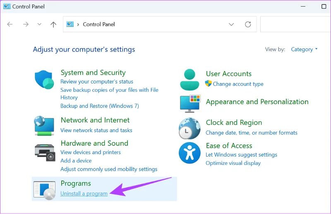Expand the address bar history dropdown
This screenshot has height=214, width=331.
tap(231, 24)
